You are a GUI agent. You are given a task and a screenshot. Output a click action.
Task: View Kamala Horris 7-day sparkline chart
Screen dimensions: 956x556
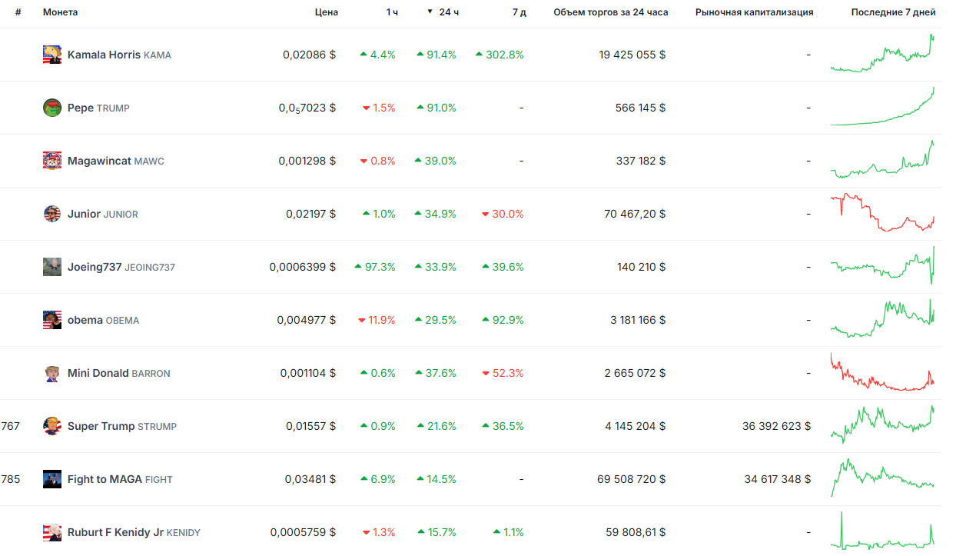pos(883,54)
